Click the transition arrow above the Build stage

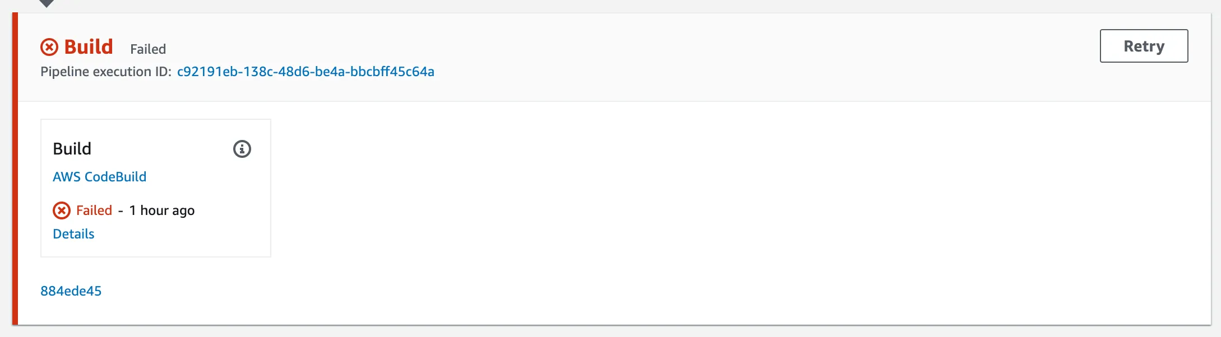(x=47, y=3)
